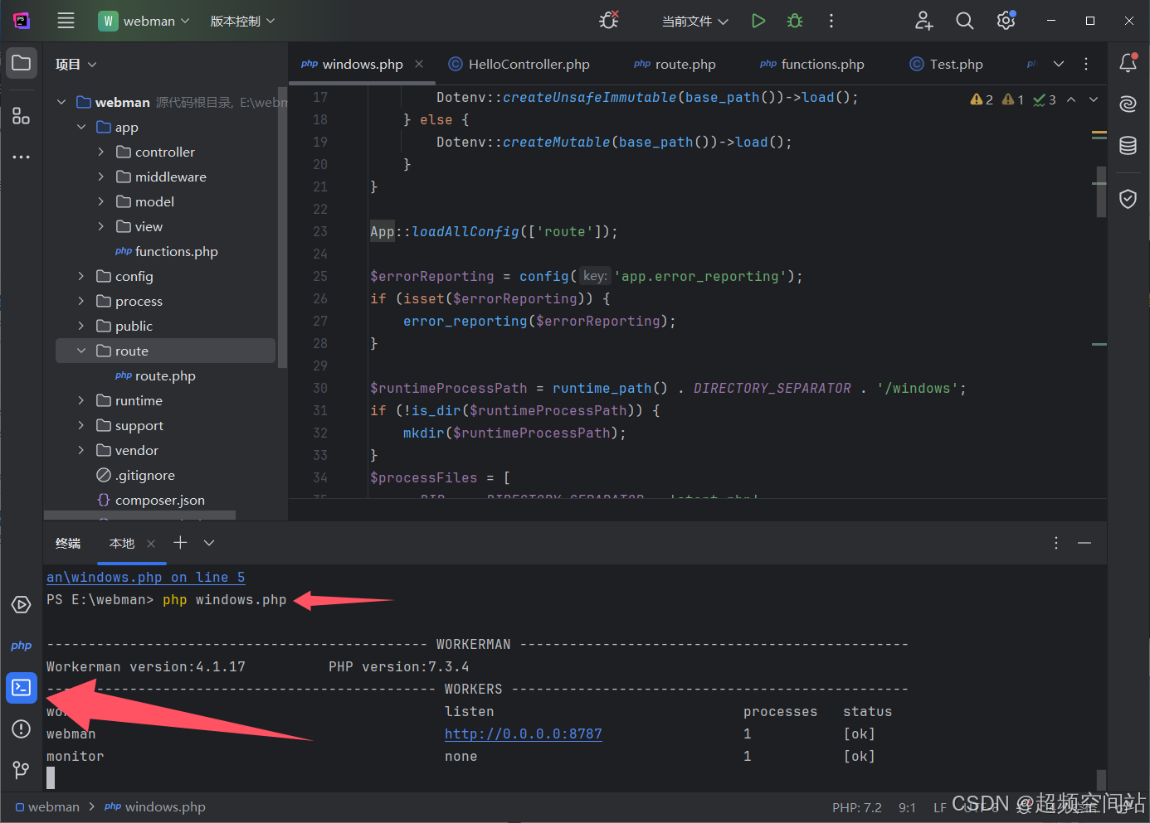Expand the vendor folder
Screen dimensions: 1150x823
81,450
